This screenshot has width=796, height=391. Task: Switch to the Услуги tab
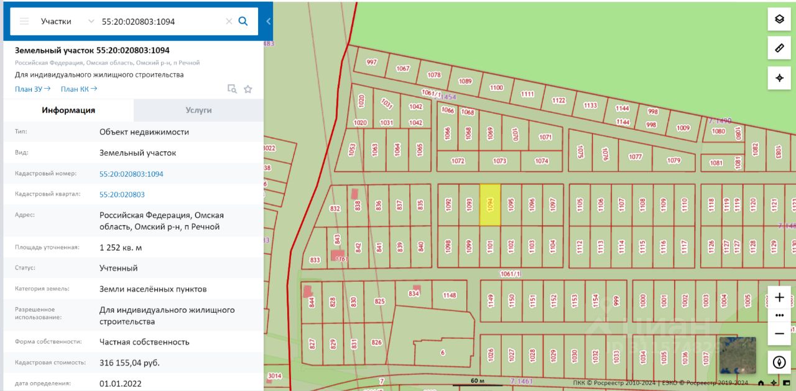click(x=198, y=110)
